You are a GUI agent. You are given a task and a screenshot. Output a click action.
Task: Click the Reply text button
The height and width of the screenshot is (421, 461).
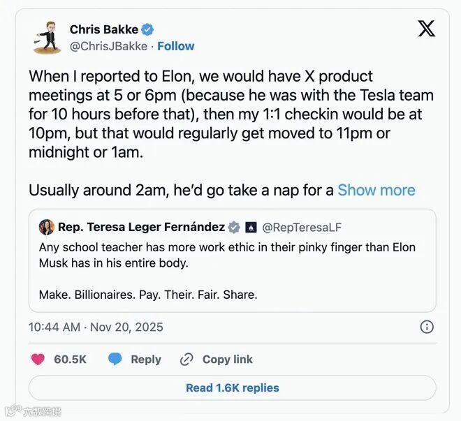tap(146, 360)
